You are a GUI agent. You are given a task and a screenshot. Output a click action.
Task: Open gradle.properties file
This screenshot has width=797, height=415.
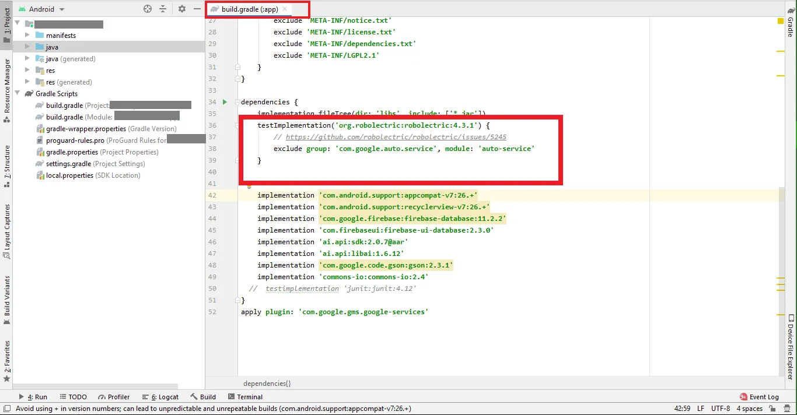click(x=97, y=152)
